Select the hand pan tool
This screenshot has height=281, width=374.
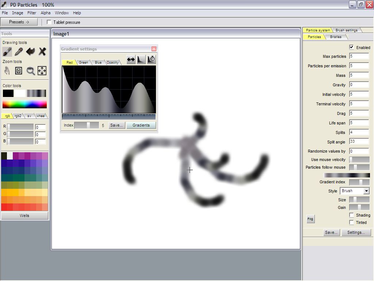7,71
